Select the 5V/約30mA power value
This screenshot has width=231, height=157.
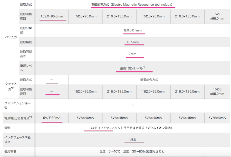(52, 118)
